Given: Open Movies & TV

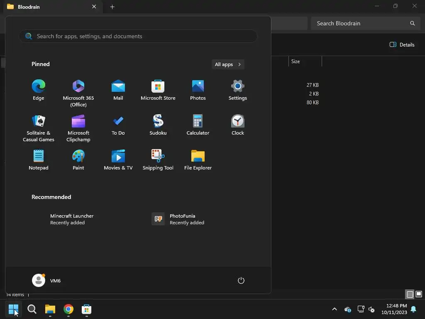Looking at the screenshot, I should click(x=118, y=160).
